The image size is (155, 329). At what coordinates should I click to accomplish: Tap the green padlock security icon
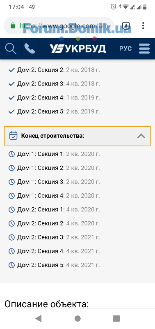pos(13,26)
